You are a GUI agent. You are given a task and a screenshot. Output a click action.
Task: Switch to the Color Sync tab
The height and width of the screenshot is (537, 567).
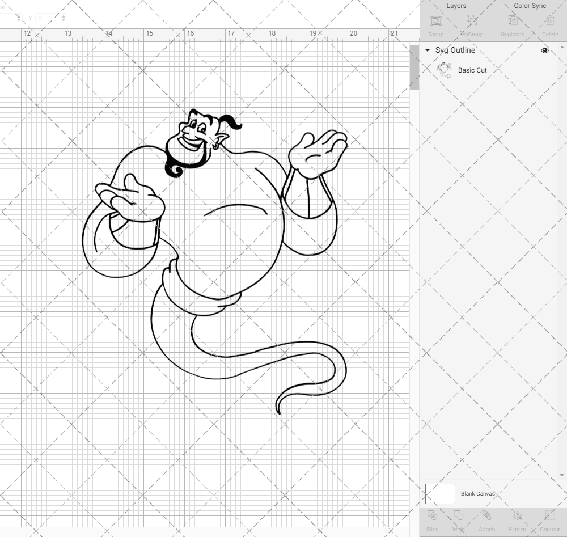pyautogui.click(x=530, y=6)
